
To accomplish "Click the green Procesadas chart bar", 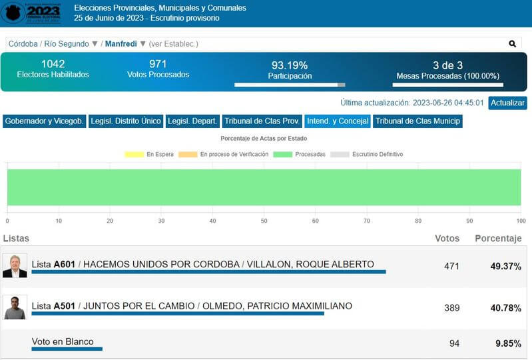I will click(264, 187).
